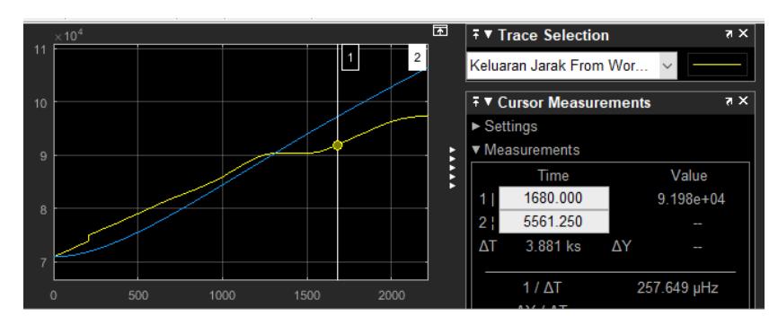The image size is (778, 325).
Task: Undock the Cursor Measurements panel
Action: [x=729, y=101]
